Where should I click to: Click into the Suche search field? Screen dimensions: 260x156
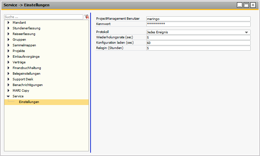[x=43, y=17]
